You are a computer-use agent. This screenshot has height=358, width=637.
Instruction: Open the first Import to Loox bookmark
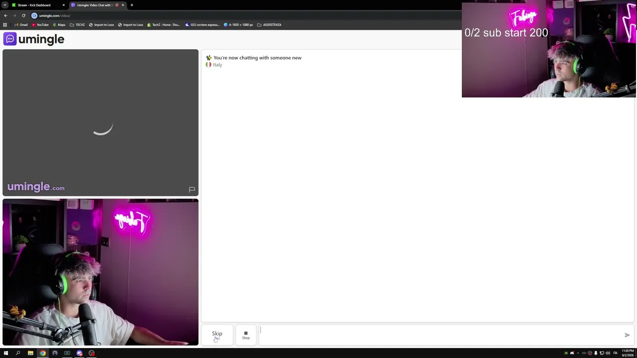(x=102, y=25)
